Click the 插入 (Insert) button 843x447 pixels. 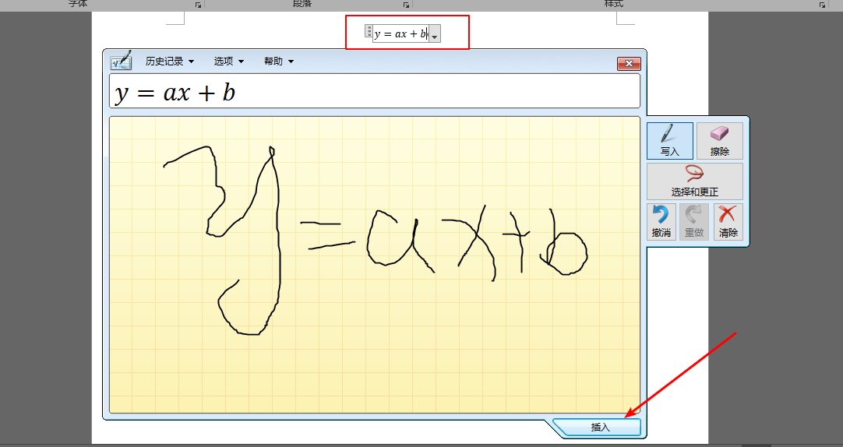pos(600,428)
